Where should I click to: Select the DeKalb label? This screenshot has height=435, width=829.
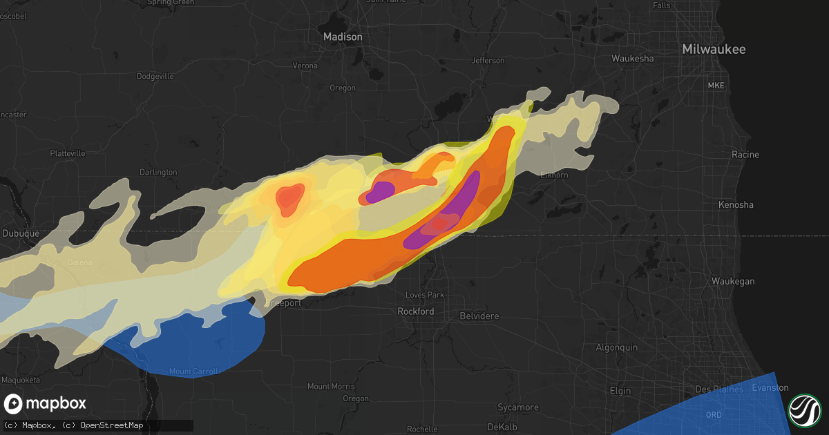(502, 427)
